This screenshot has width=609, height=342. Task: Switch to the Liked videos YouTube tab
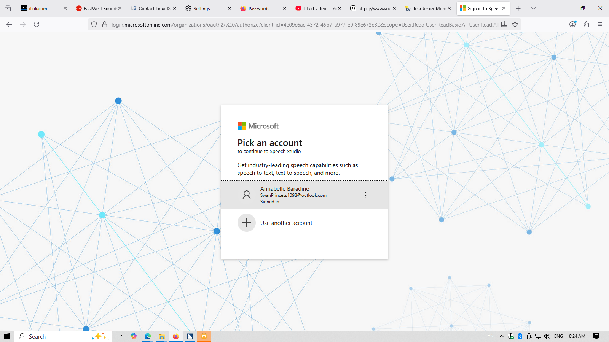[318, 8]
